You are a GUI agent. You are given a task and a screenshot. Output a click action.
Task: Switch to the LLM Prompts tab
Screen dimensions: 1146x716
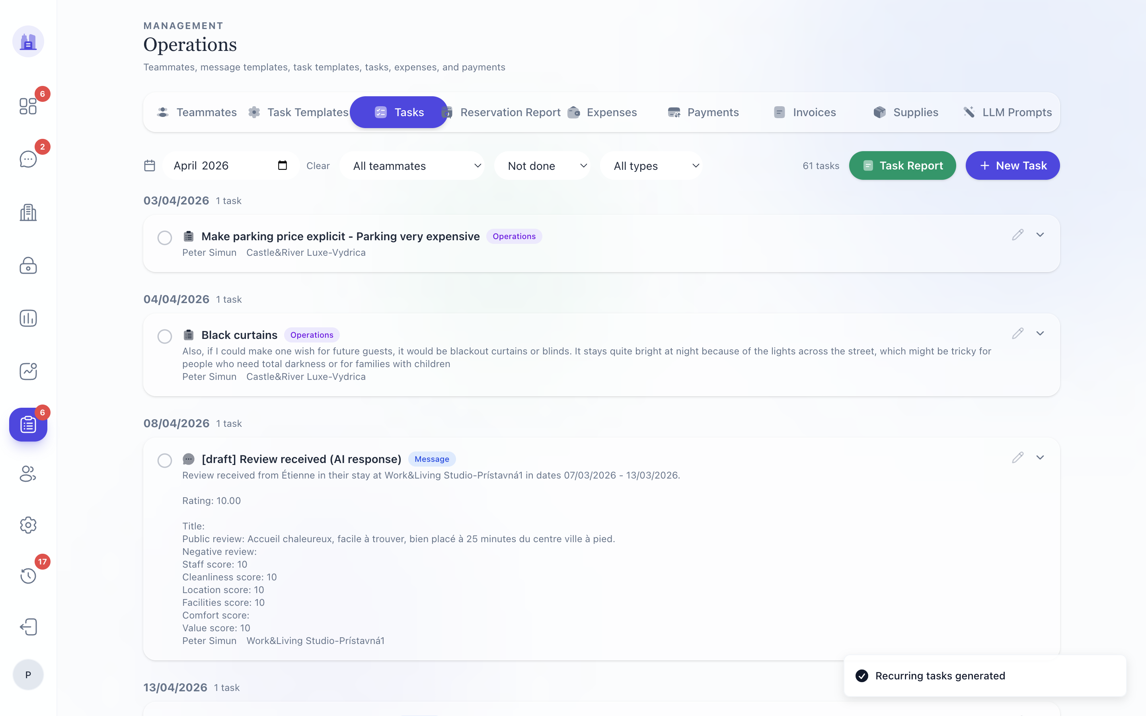pos(1007,112)
